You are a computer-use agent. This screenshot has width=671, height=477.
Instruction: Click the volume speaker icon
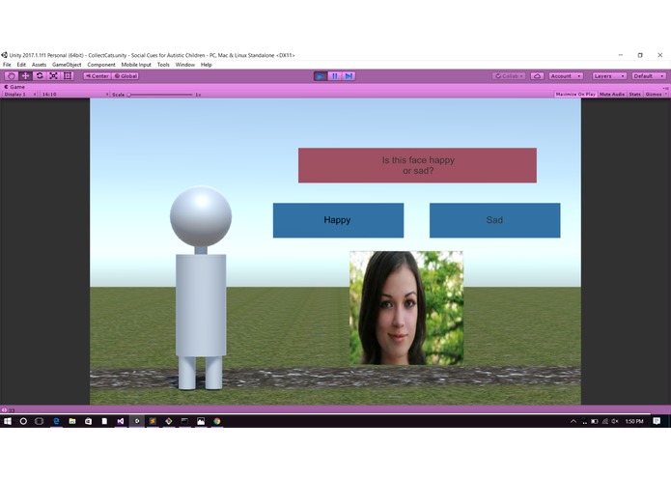pos(615,421)
